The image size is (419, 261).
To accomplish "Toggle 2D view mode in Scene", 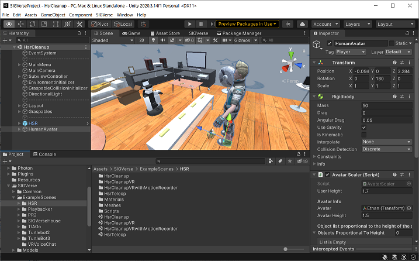I will coord(141,40).
